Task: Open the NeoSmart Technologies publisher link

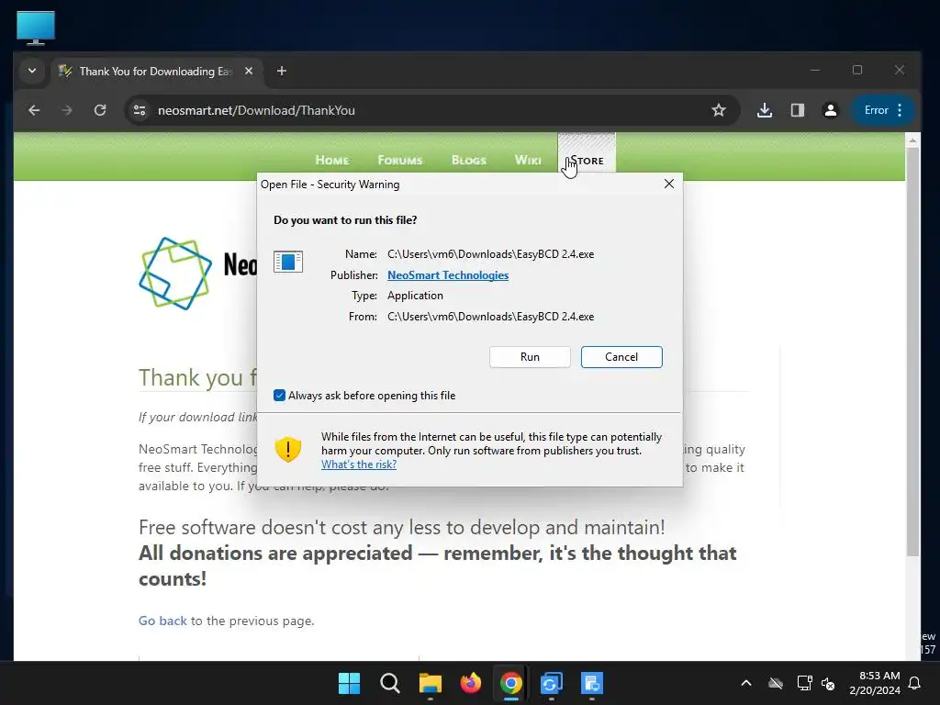Action: pyautogui.click(x=448, y=275)
